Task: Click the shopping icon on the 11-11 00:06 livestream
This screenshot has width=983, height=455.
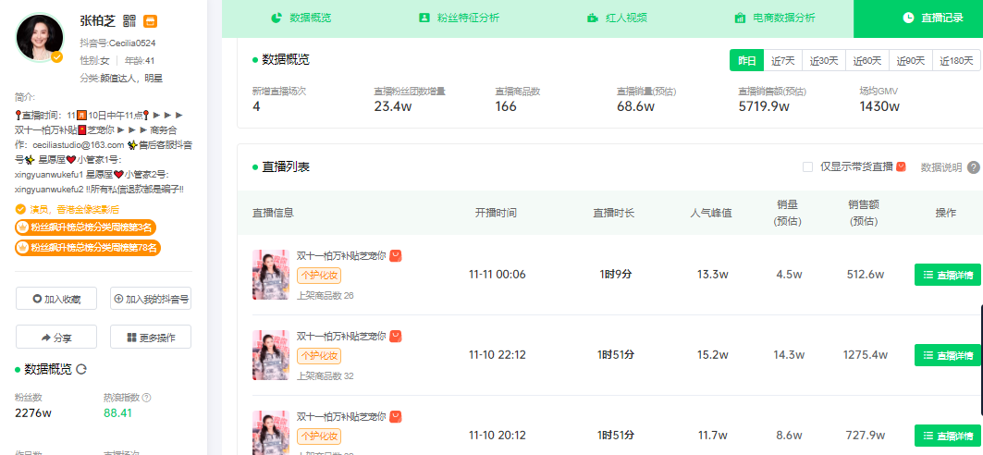Action: (x=396, y=255)
